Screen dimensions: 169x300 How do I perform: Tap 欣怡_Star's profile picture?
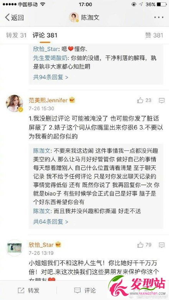[x=14, y=248]
